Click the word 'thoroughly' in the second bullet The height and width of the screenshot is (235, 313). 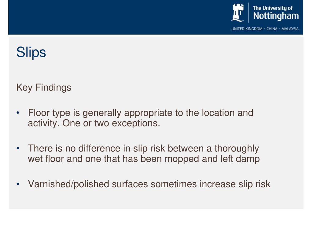pyautogui.click(x=237, y=149)
